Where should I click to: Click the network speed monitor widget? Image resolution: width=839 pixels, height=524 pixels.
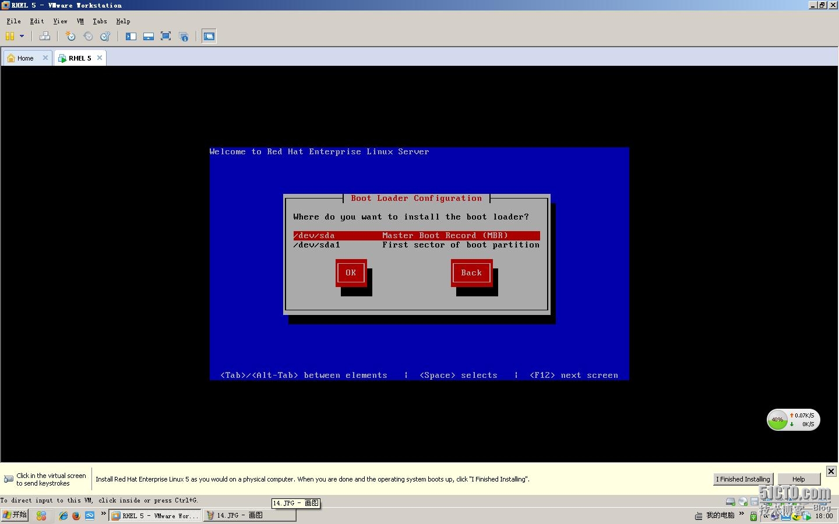tap(794, 420)
